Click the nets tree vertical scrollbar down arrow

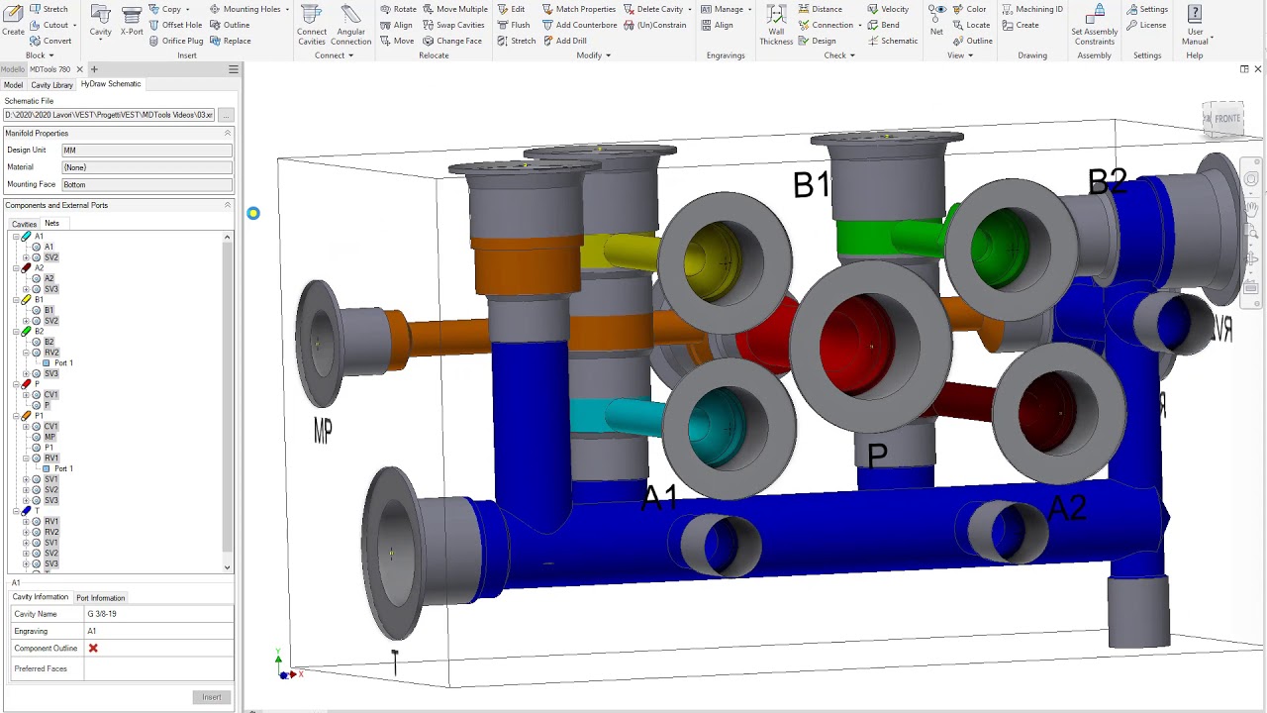[228, 567]
